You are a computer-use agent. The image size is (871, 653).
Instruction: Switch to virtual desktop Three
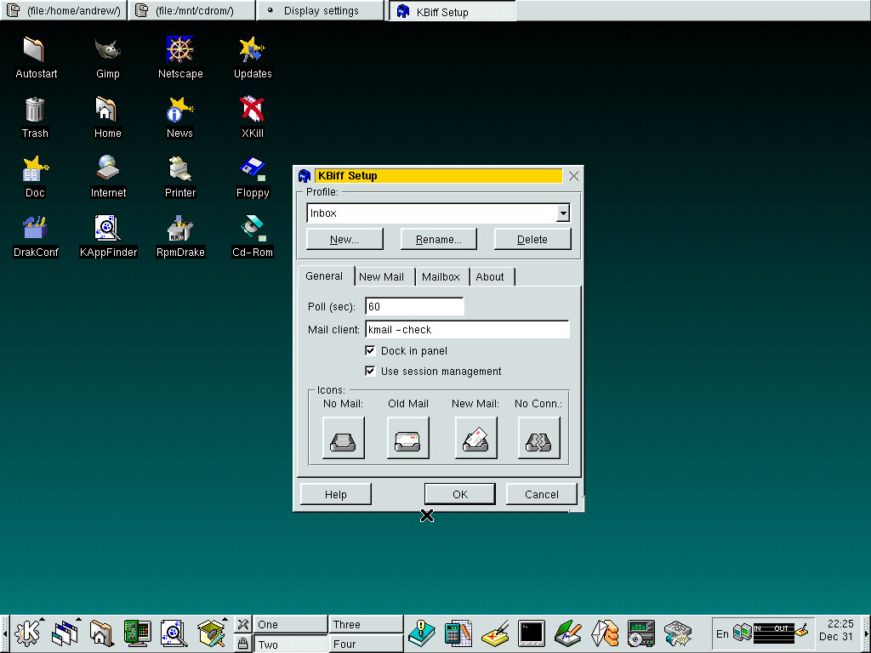tap(366, 625)
